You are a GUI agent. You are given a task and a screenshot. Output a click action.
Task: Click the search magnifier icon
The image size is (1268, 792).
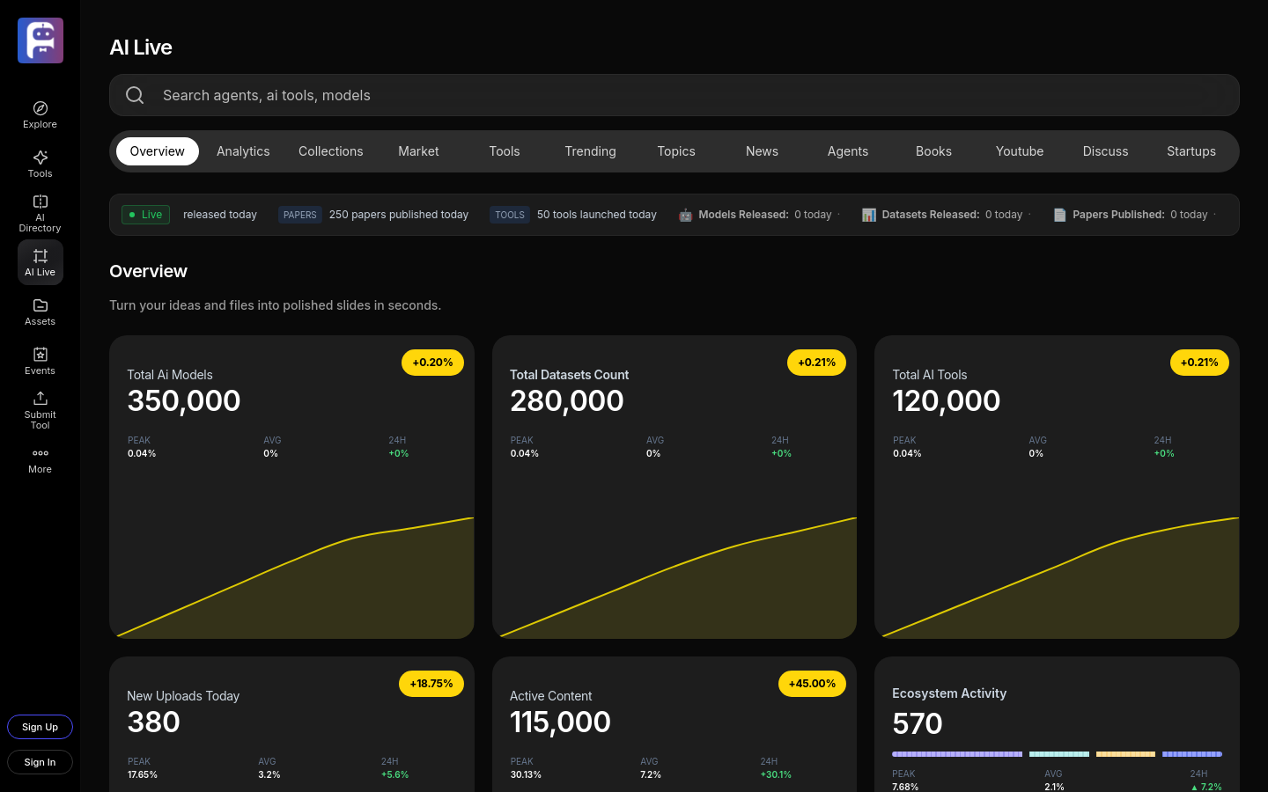tap(135, 95)
